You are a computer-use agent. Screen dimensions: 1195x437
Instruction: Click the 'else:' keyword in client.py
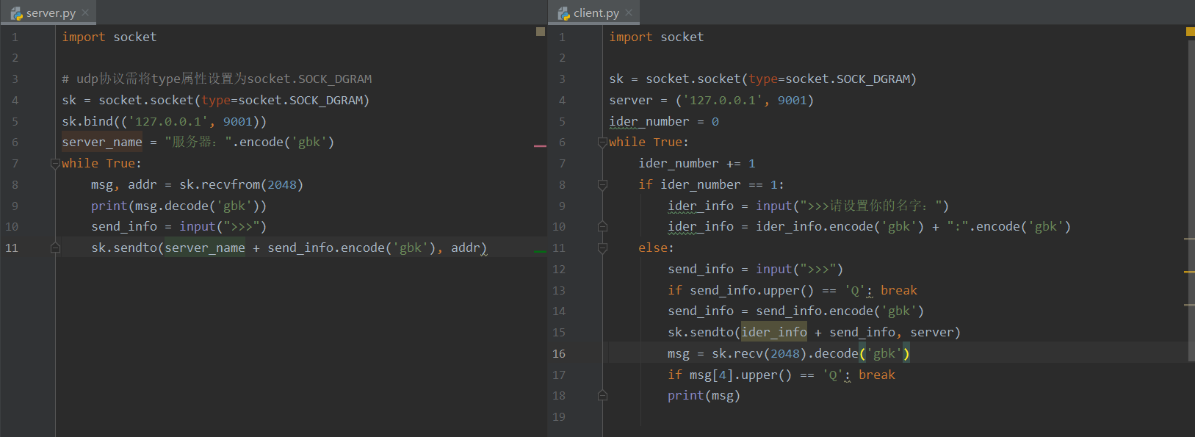coord(656,248)
